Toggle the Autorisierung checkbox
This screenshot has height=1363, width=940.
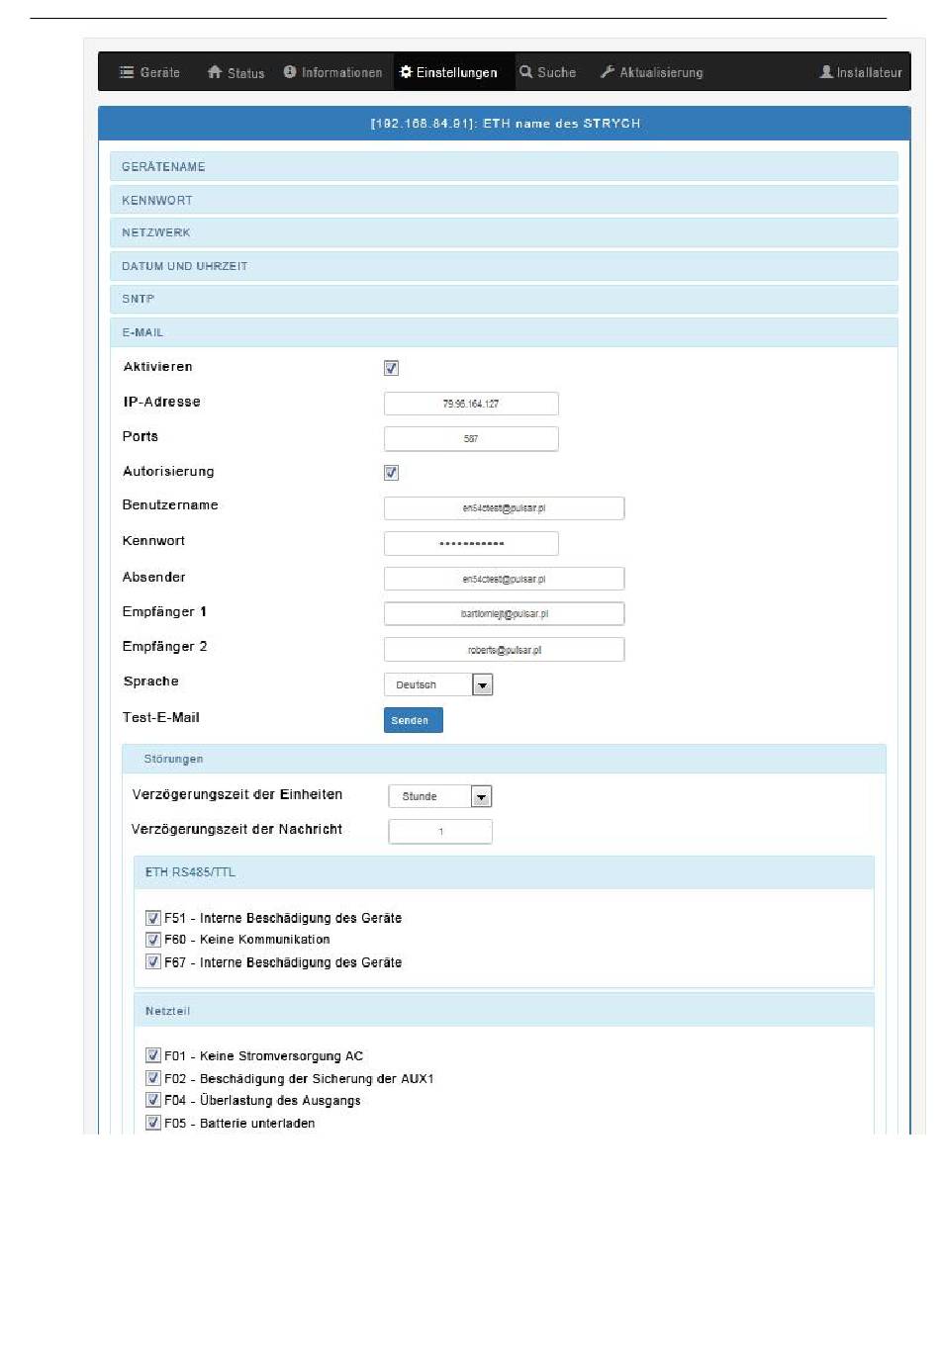[x=391, y=473]
